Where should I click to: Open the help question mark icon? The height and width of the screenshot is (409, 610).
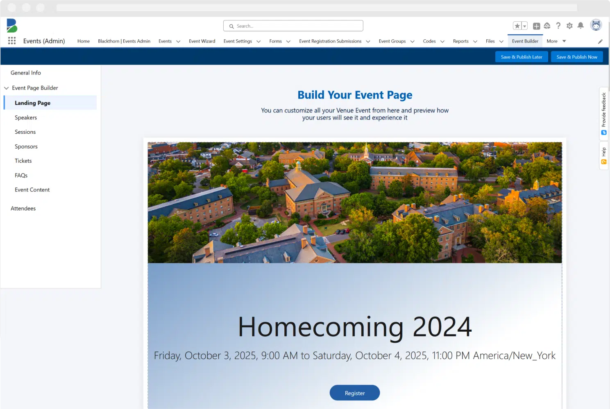coord(558,26)
